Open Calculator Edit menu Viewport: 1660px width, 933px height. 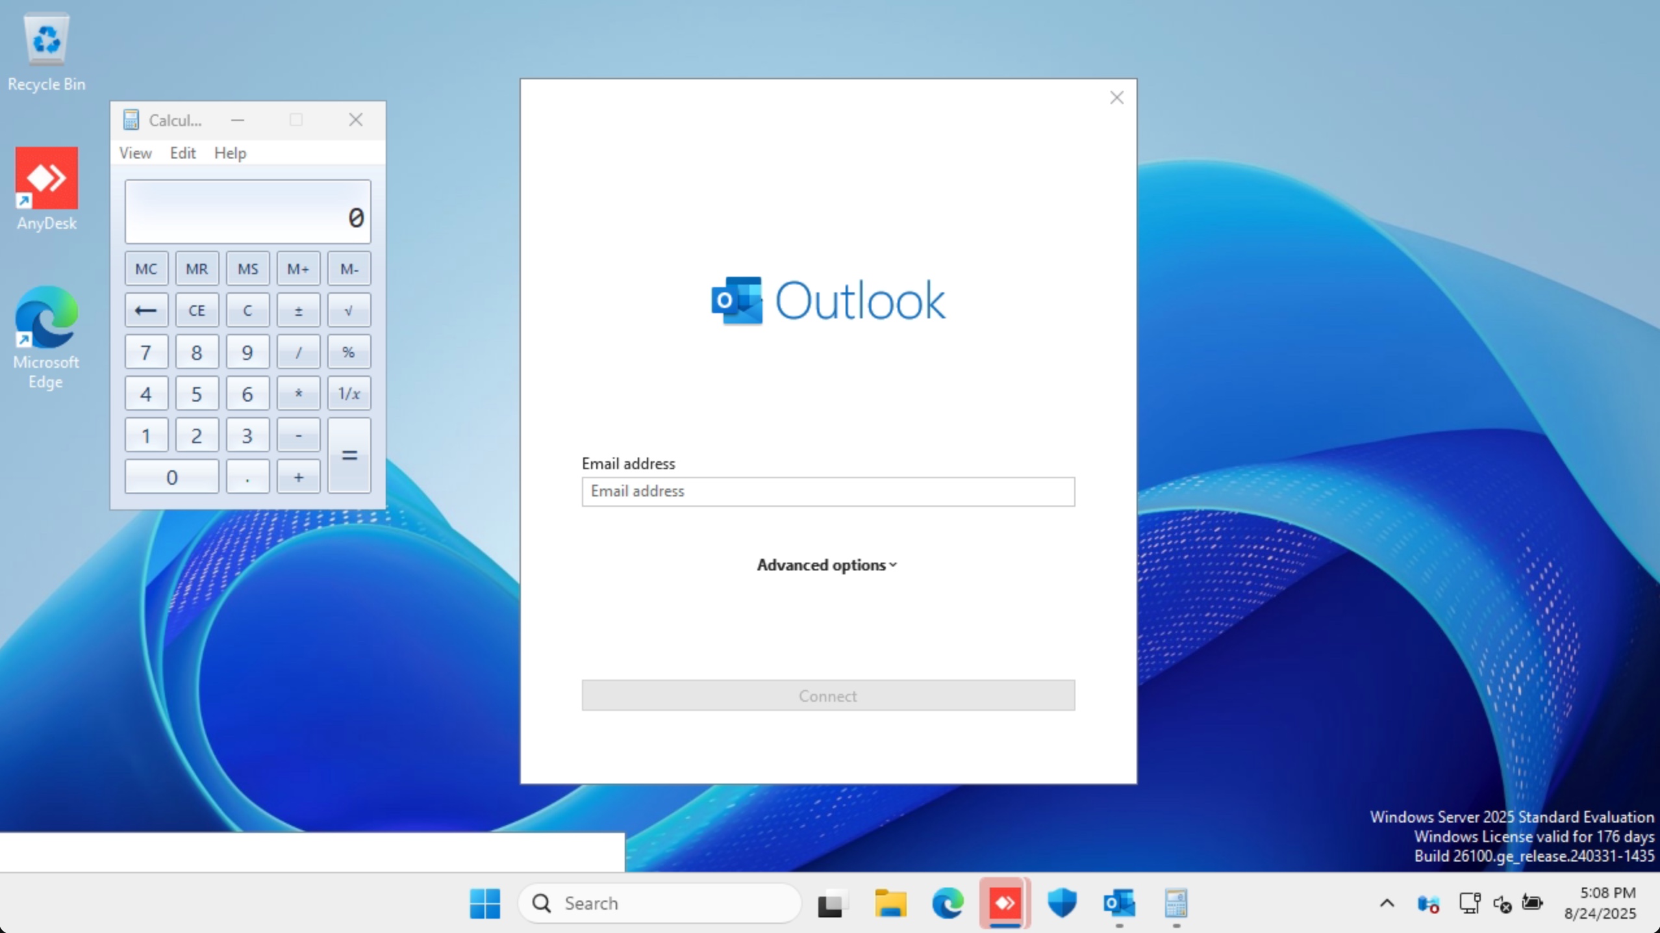coord(182,153)
